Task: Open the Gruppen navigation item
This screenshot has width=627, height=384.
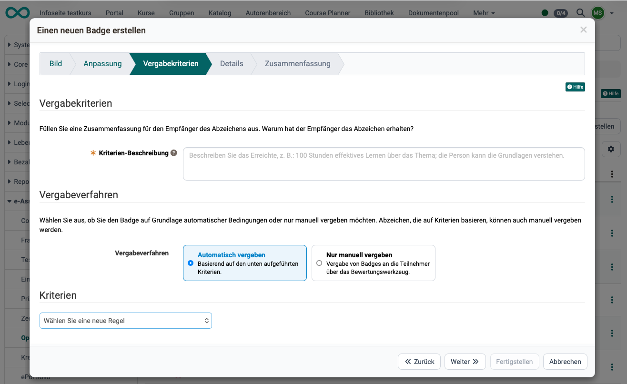Action: coord(182,13)
